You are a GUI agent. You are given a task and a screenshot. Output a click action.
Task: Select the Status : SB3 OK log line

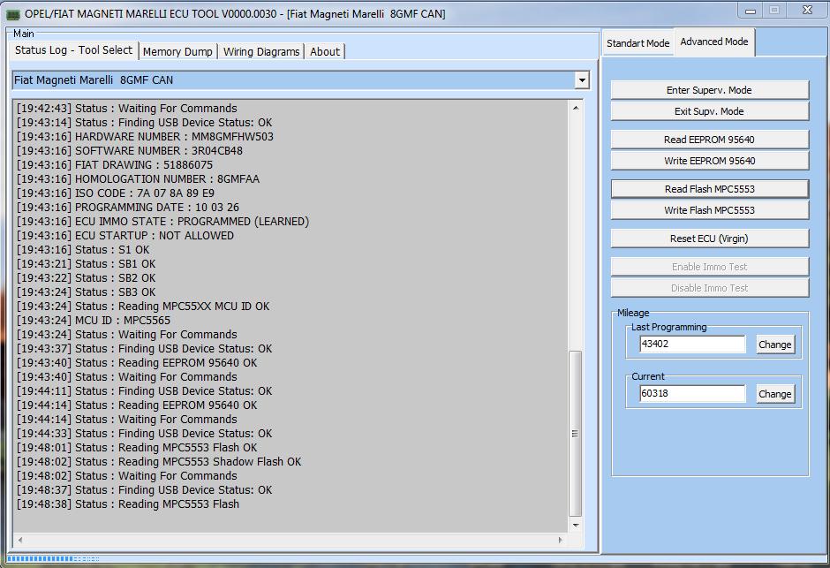click(x=86, y=292)
